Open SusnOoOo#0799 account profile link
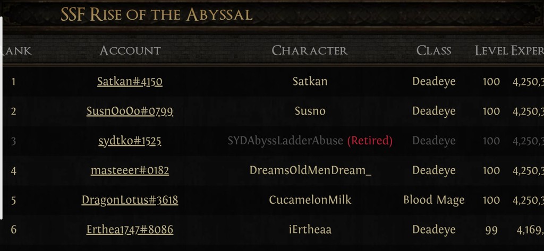This screenshot has width=544, height=251. 130,111
